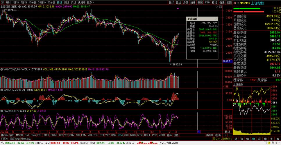Select the RSI indicator tab
Screen dimensions: 281x145
point(102,135)
